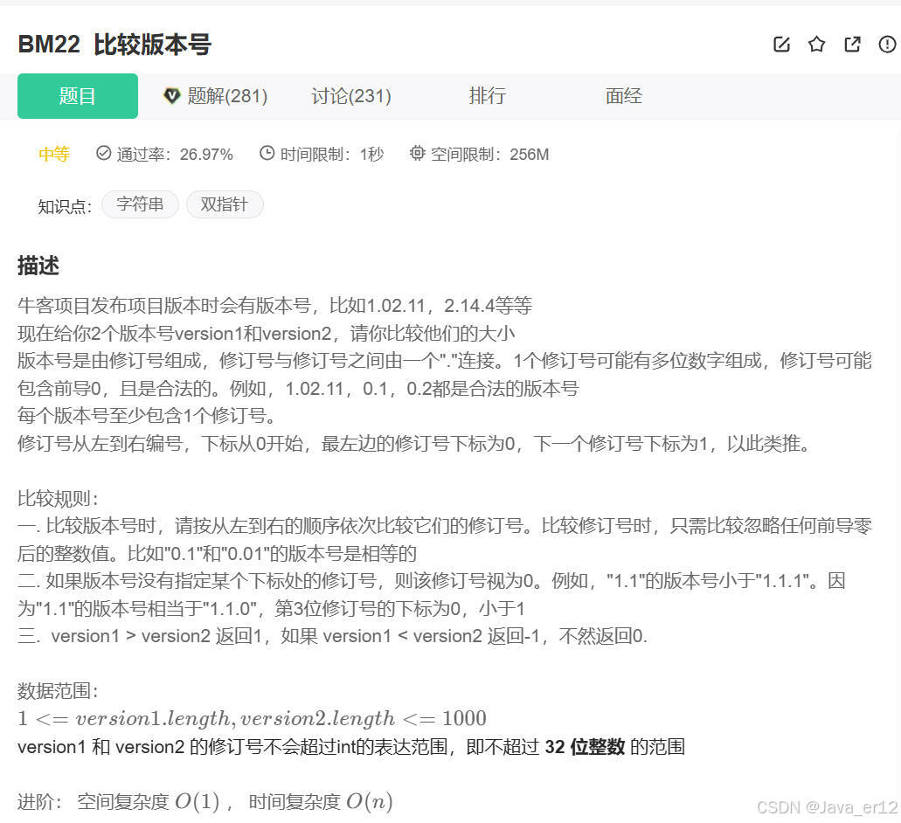Click the chip icon beside 空间限制
This screenshot has height=823, width=901.
pyautogui.click(x=418, y=152)
